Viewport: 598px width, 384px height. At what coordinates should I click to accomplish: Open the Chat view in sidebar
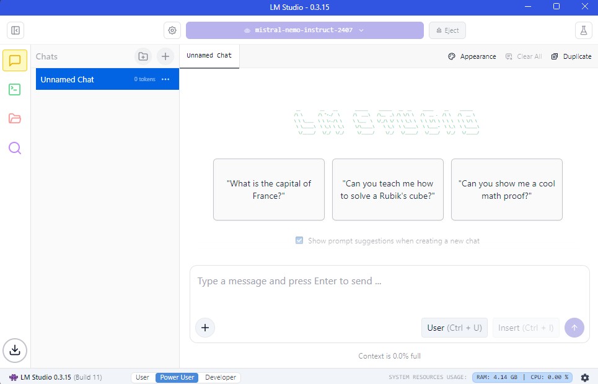(x=15, y=60)
